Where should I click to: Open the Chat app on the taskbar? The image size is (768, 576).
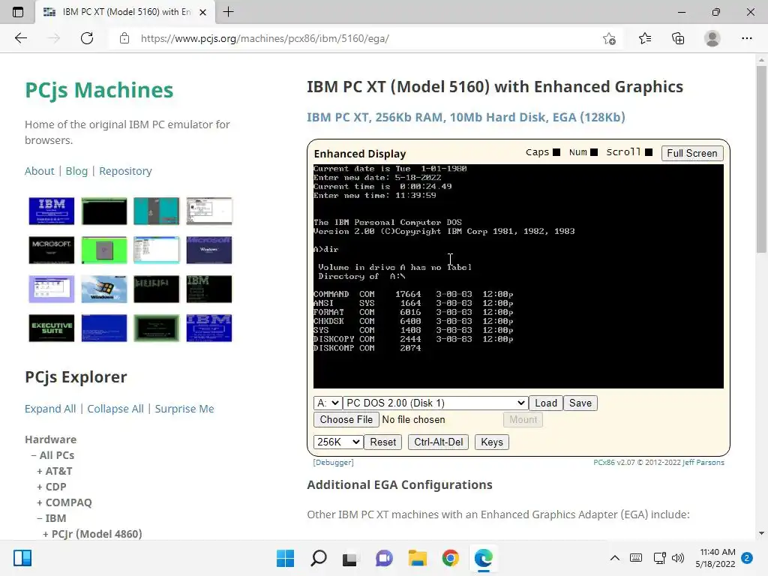tap(384, 558)
